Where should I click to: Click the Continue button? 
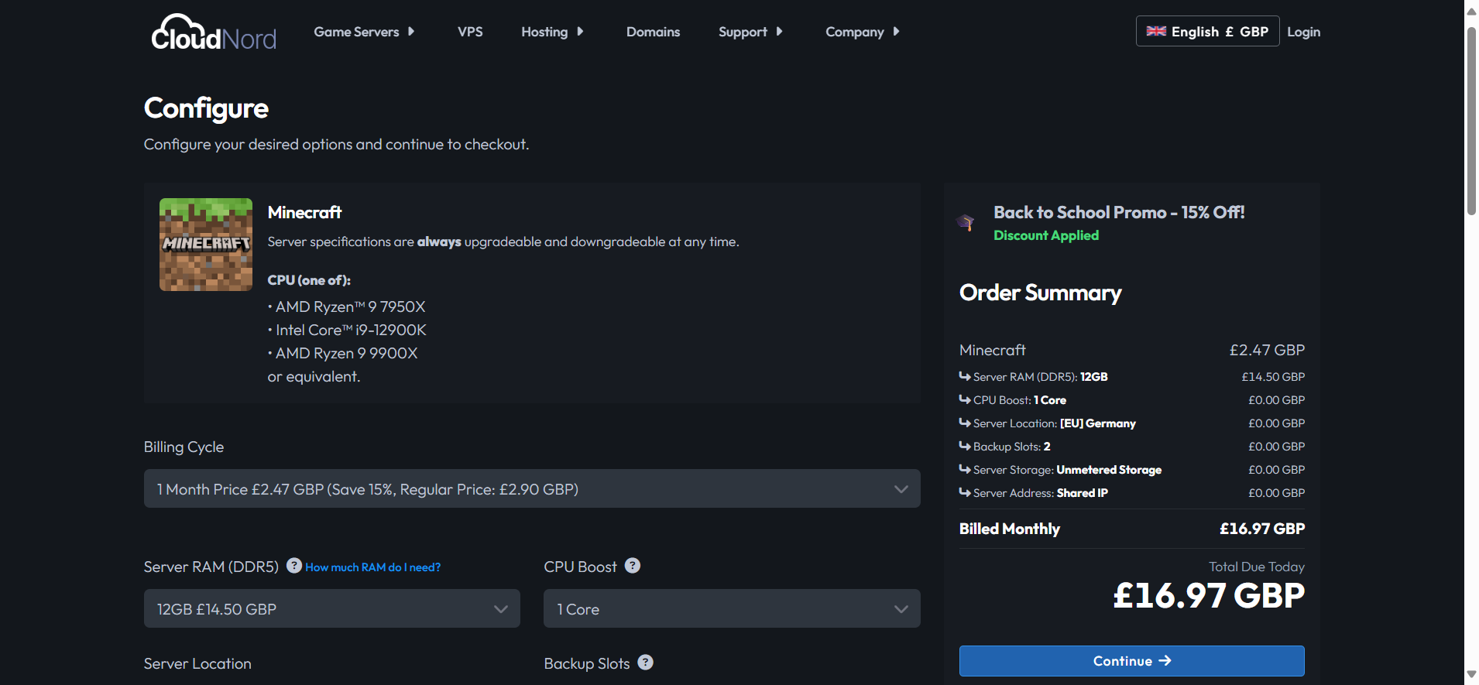[x=1131, y=661]
